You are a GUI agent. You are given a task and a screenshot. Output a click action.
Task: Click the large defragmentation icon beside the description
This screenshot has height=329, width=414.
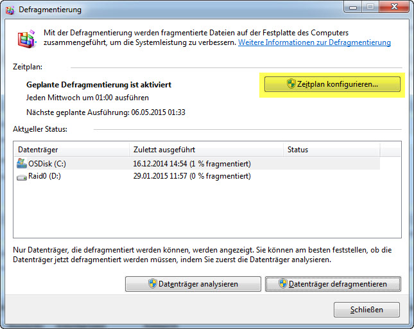26,40
